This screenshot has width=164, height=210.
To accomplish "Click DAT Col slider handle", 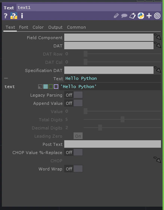I will (86, 62).
